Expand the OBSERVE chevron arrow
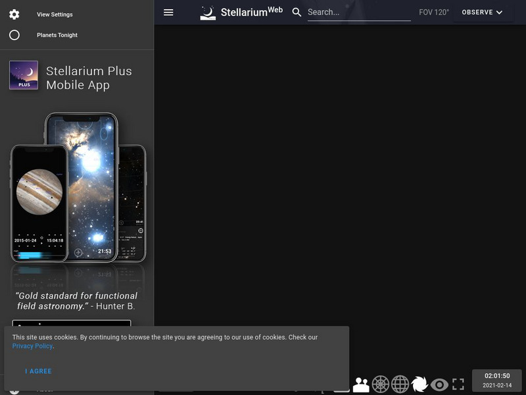Screen dimensions: 526x395 pos(498,12)
